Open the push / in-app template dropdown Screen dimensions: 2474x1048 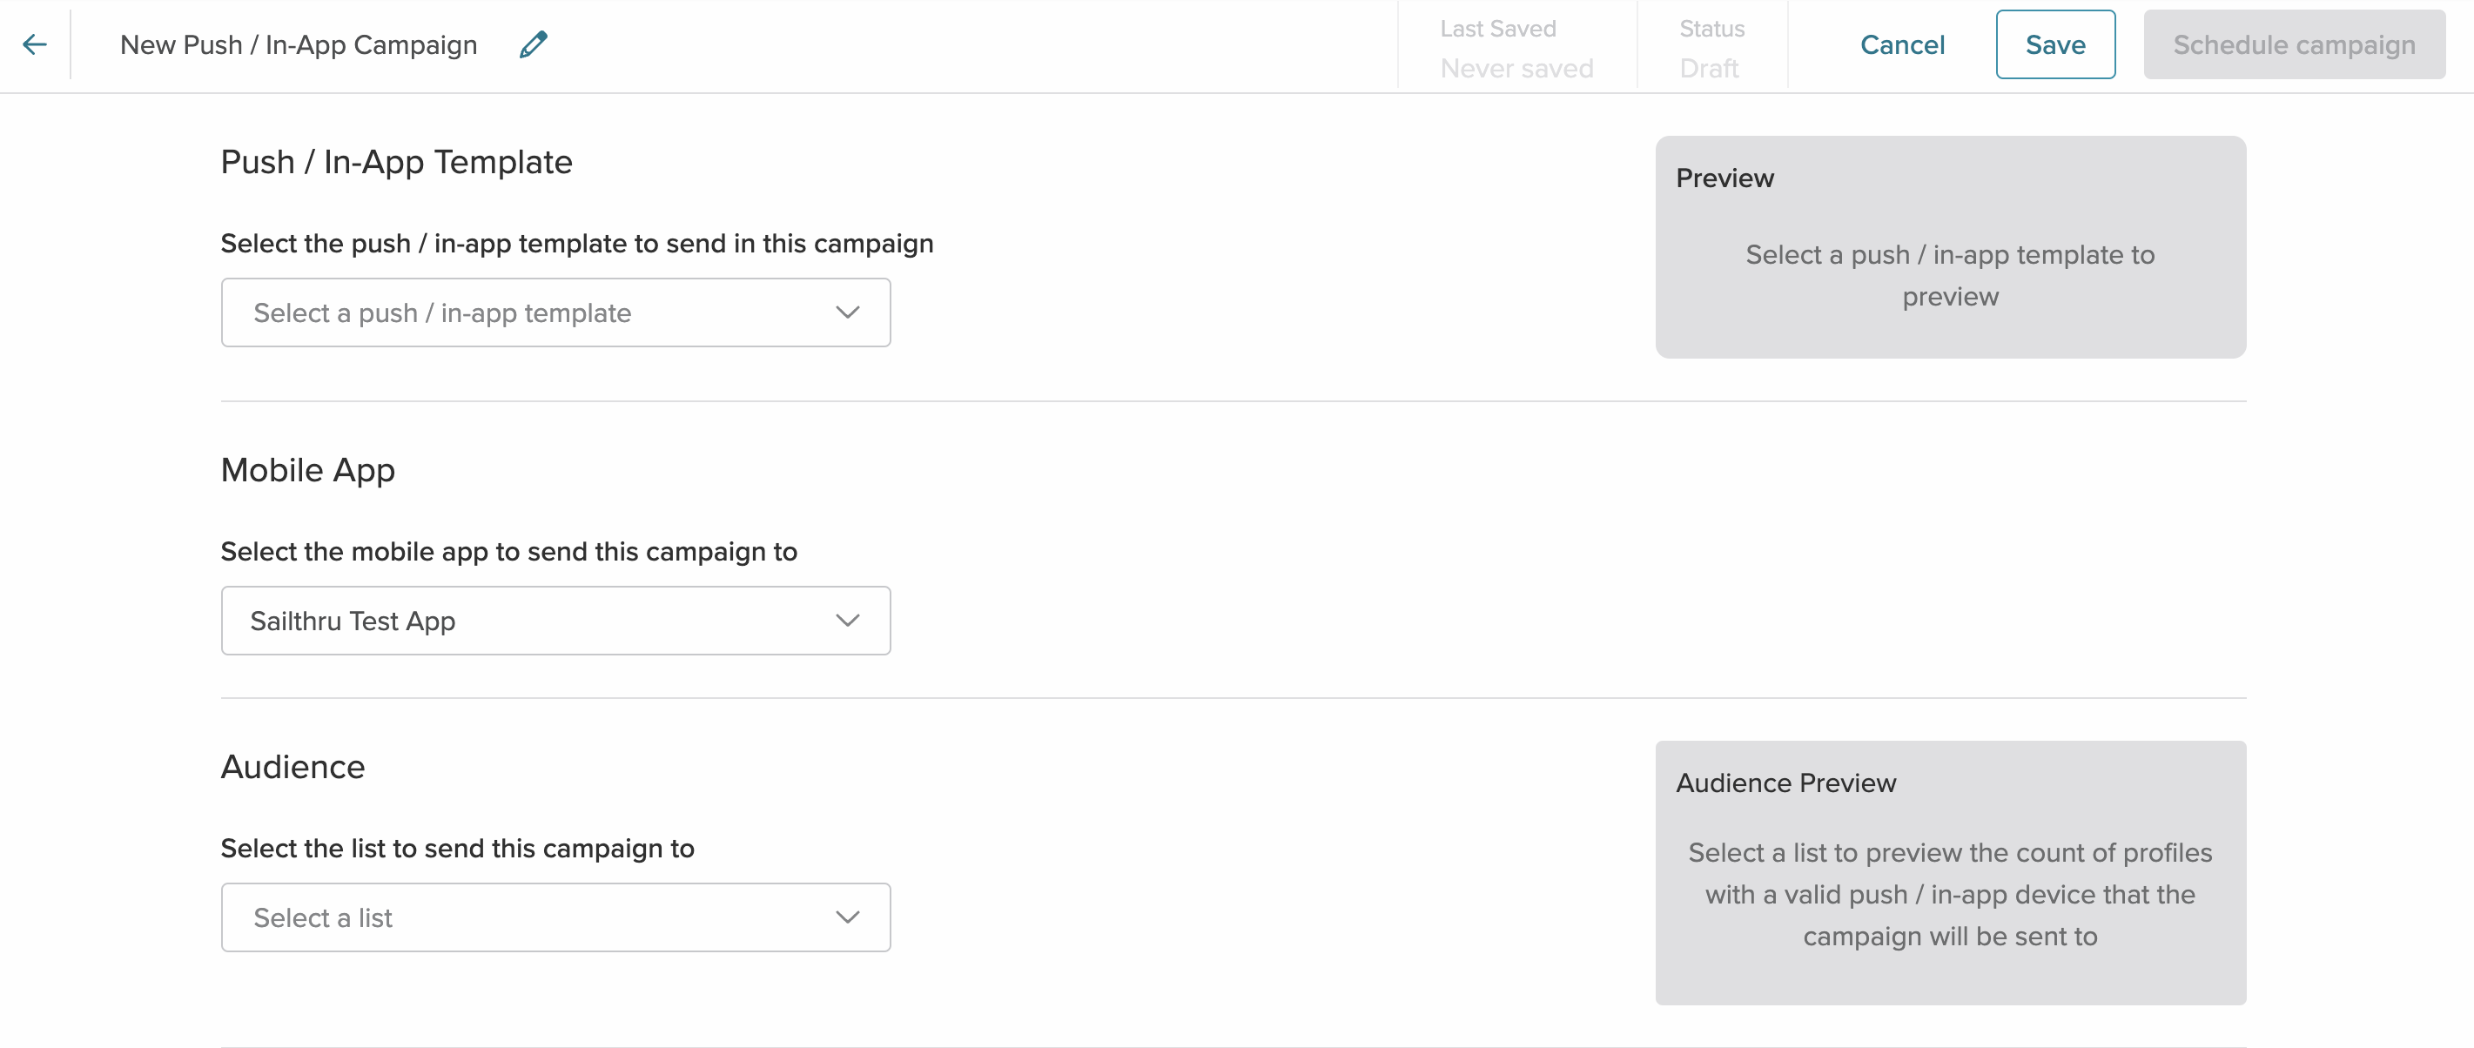pos(555,312)
